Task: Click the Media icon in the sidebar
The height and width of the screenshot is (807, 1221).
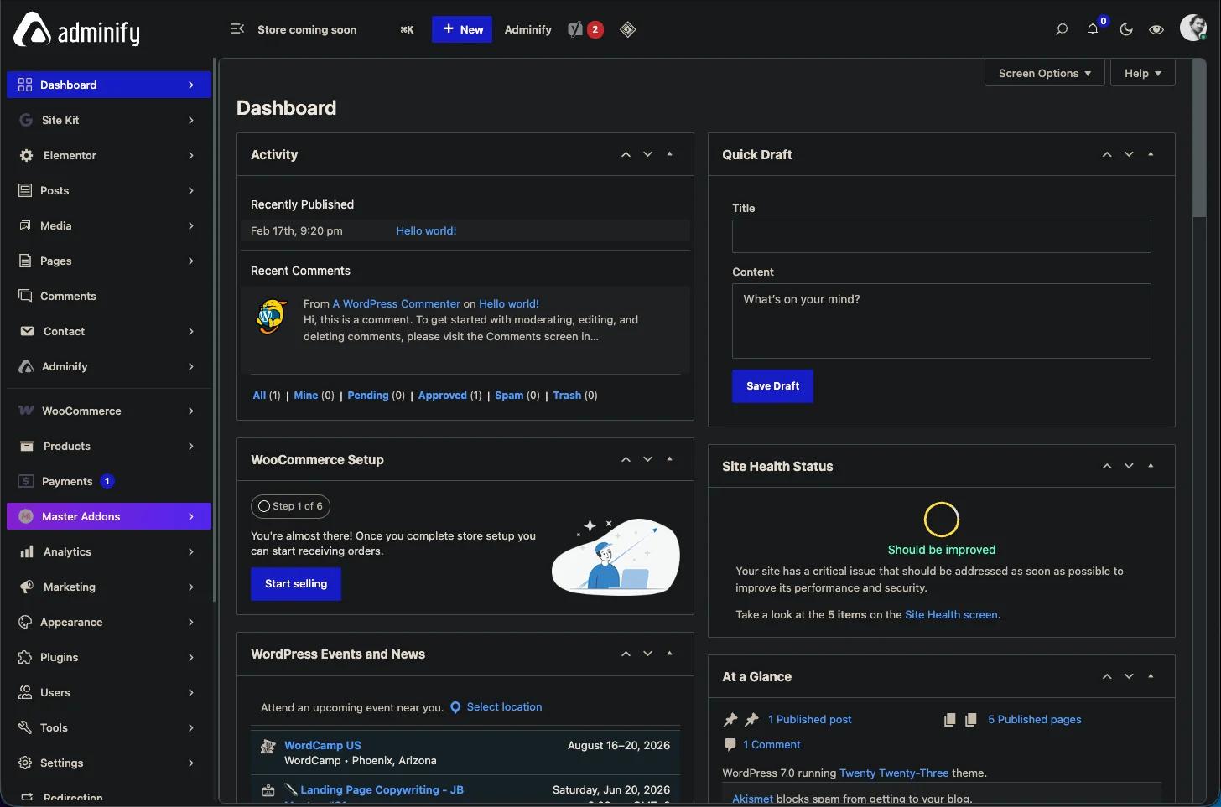Action: pos(25,225)
